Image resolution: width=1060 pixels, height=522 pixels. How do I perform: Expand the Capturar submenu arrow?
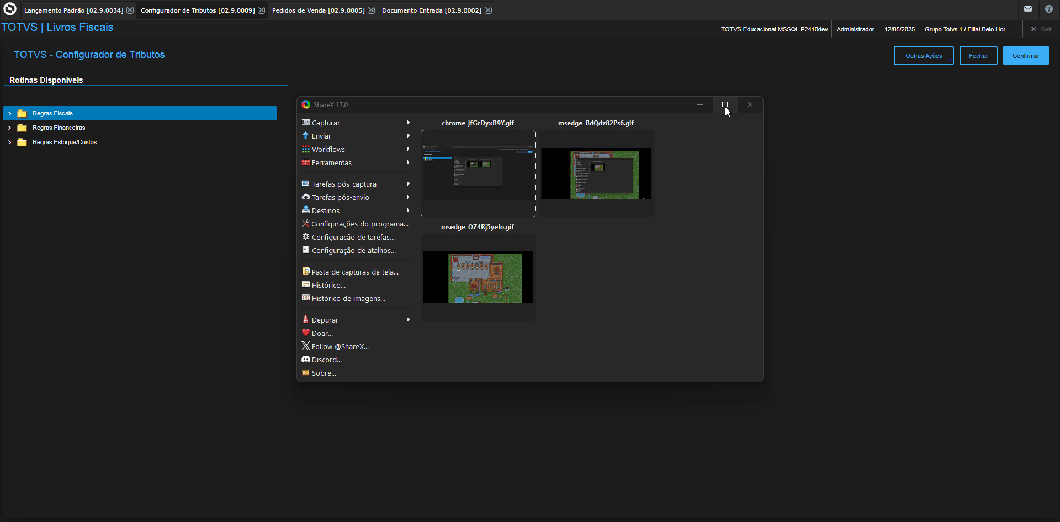point(409,123)
